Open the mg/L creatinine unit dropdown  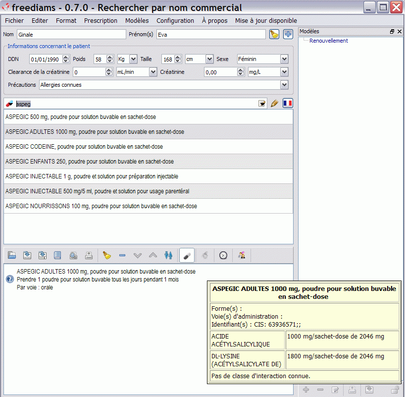coord(284,72)
